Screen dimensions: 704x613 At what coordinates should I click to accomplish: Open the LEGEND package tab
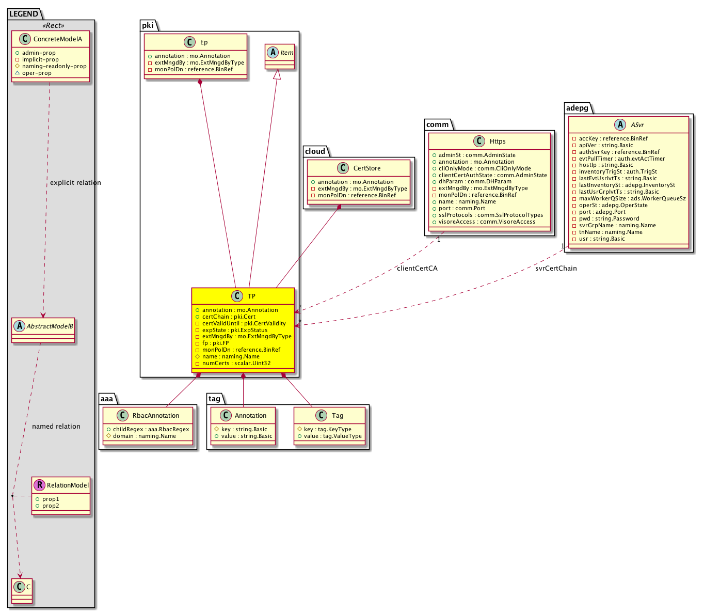24,14
